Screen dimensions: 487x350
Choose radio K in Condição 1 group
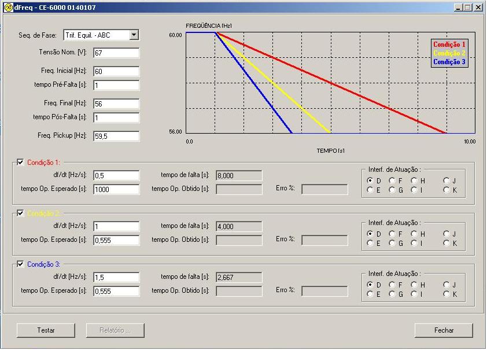pos(447,190)
